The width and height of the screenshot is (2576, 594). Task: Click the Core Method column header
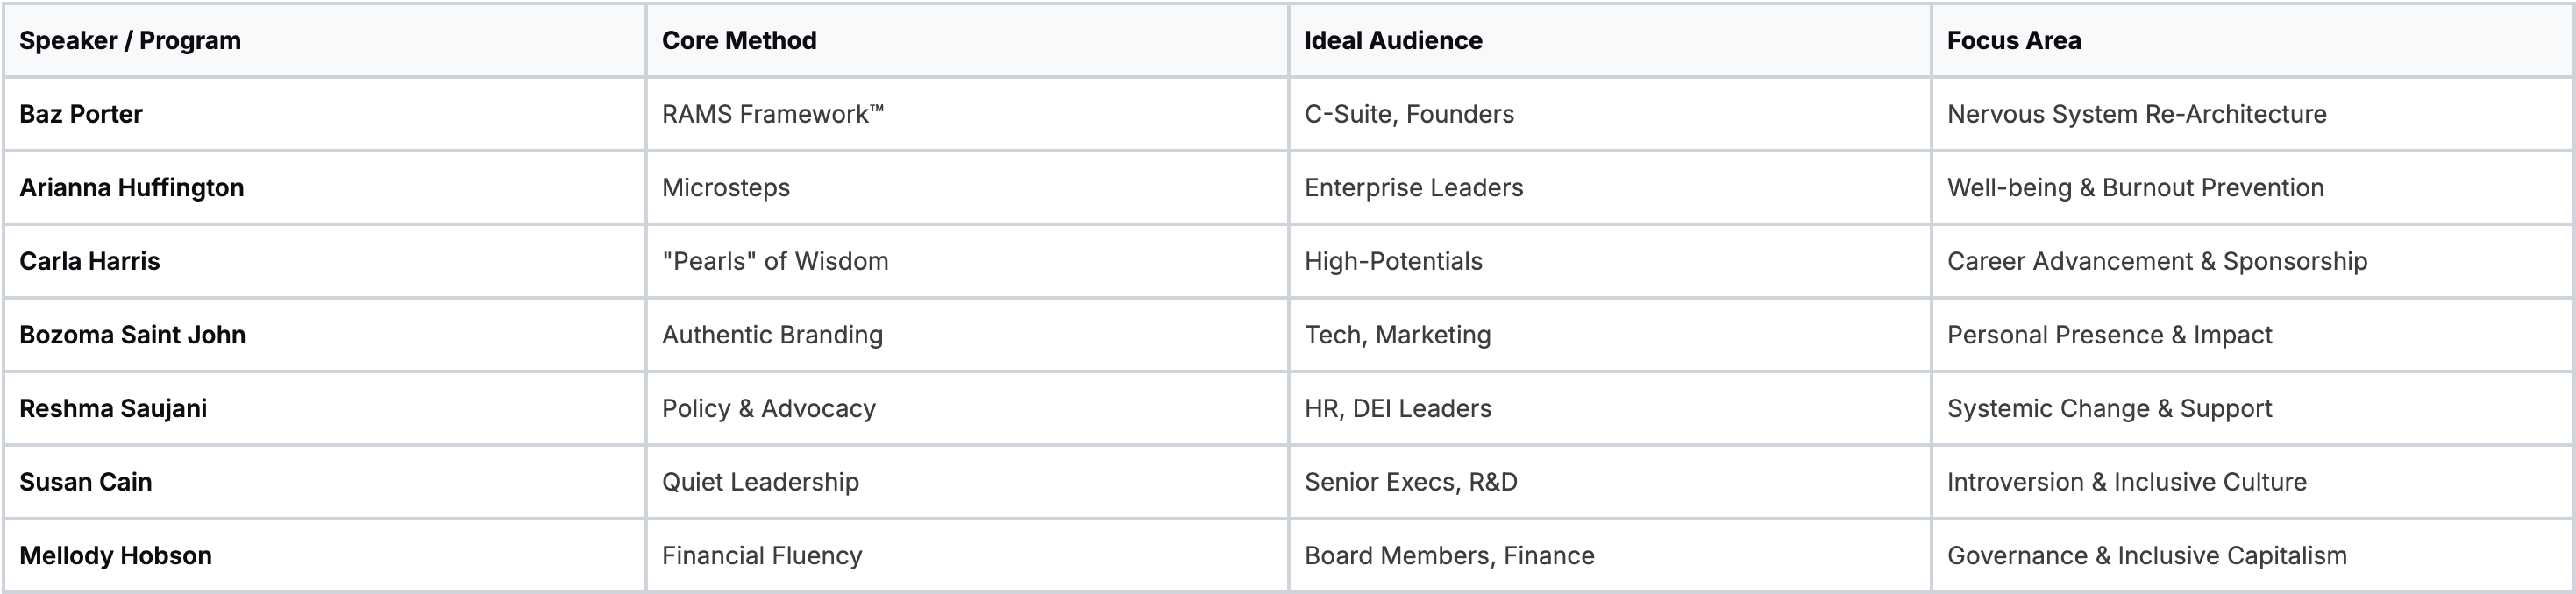pos(739,41)
